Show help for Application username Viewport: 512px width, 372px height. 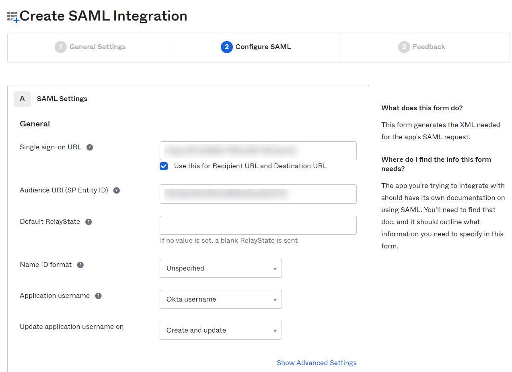98,296
